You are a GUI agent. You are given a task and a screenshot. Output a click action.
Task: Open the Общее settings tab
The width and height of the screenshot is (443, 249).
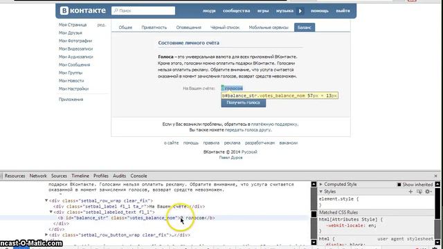[x=125, y=28]
